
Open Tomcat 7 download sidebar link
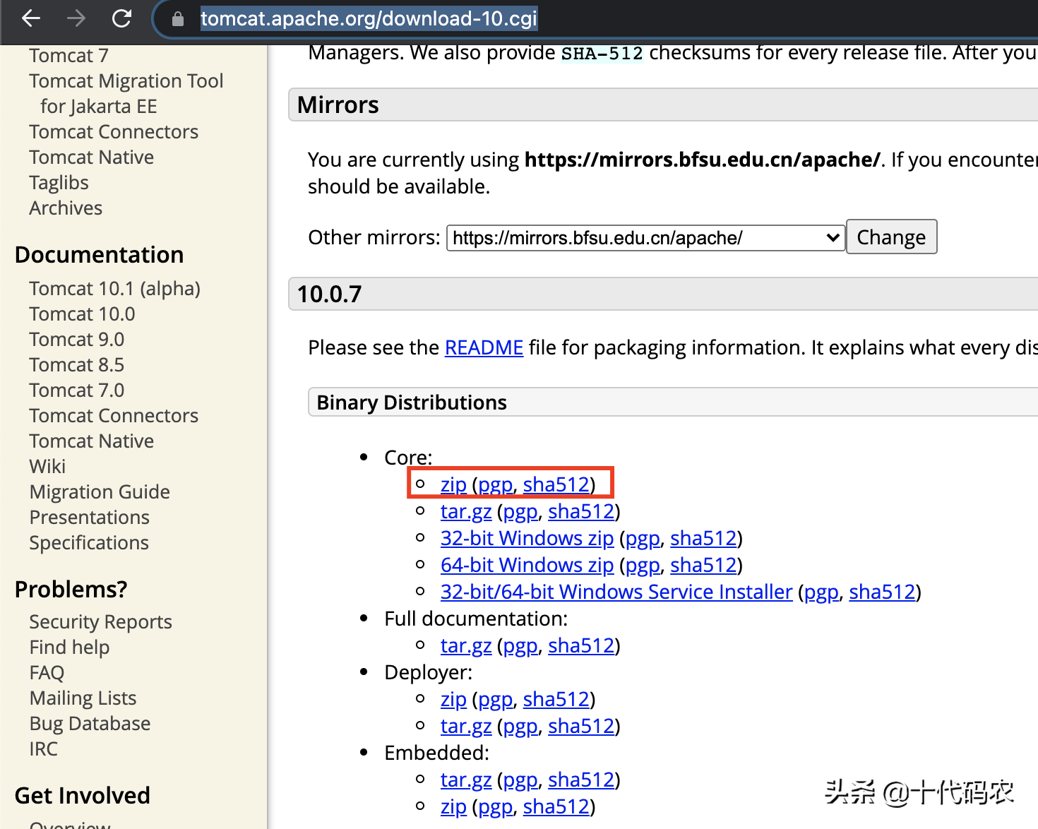point(68,55)
